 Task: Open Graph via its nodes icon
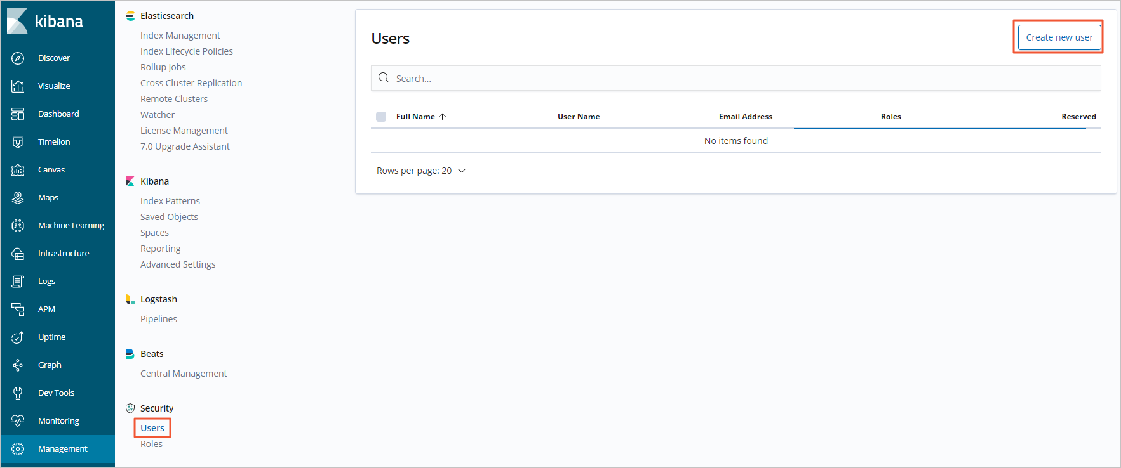tap(18, 365)
